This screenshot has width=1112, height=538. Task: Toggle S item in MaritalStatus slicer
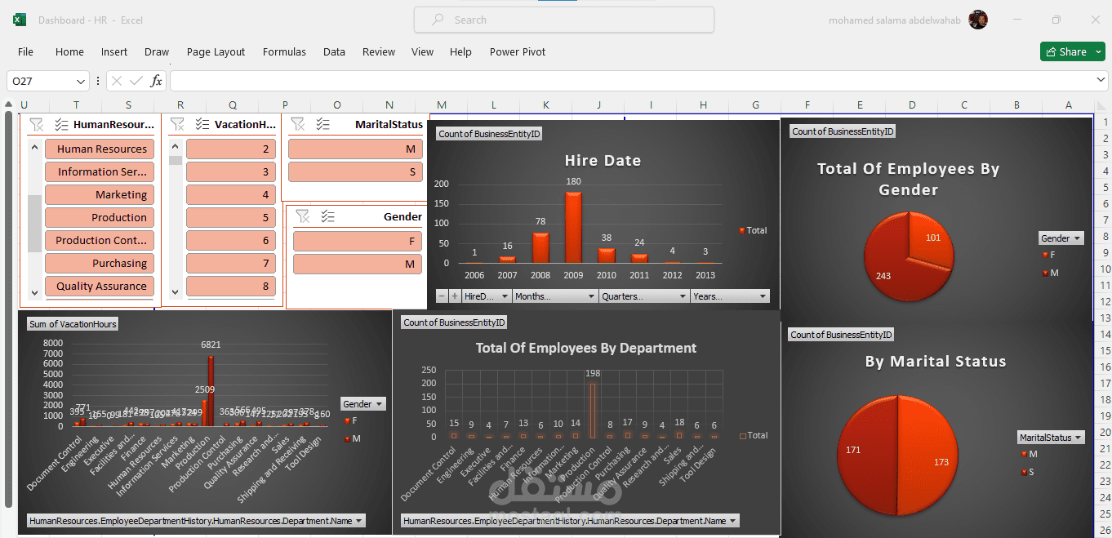click(x=354, y=171)
